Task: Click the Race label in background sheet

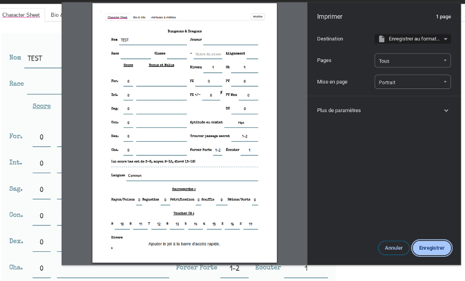Action: 17,84
